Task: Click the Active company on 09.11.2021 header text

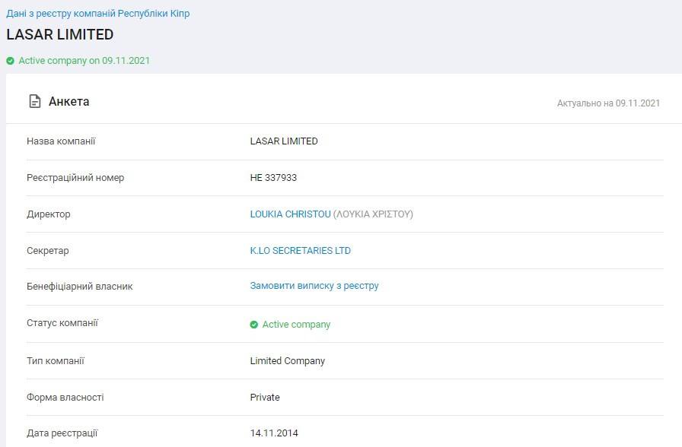Action: click(x=84, y=61)
